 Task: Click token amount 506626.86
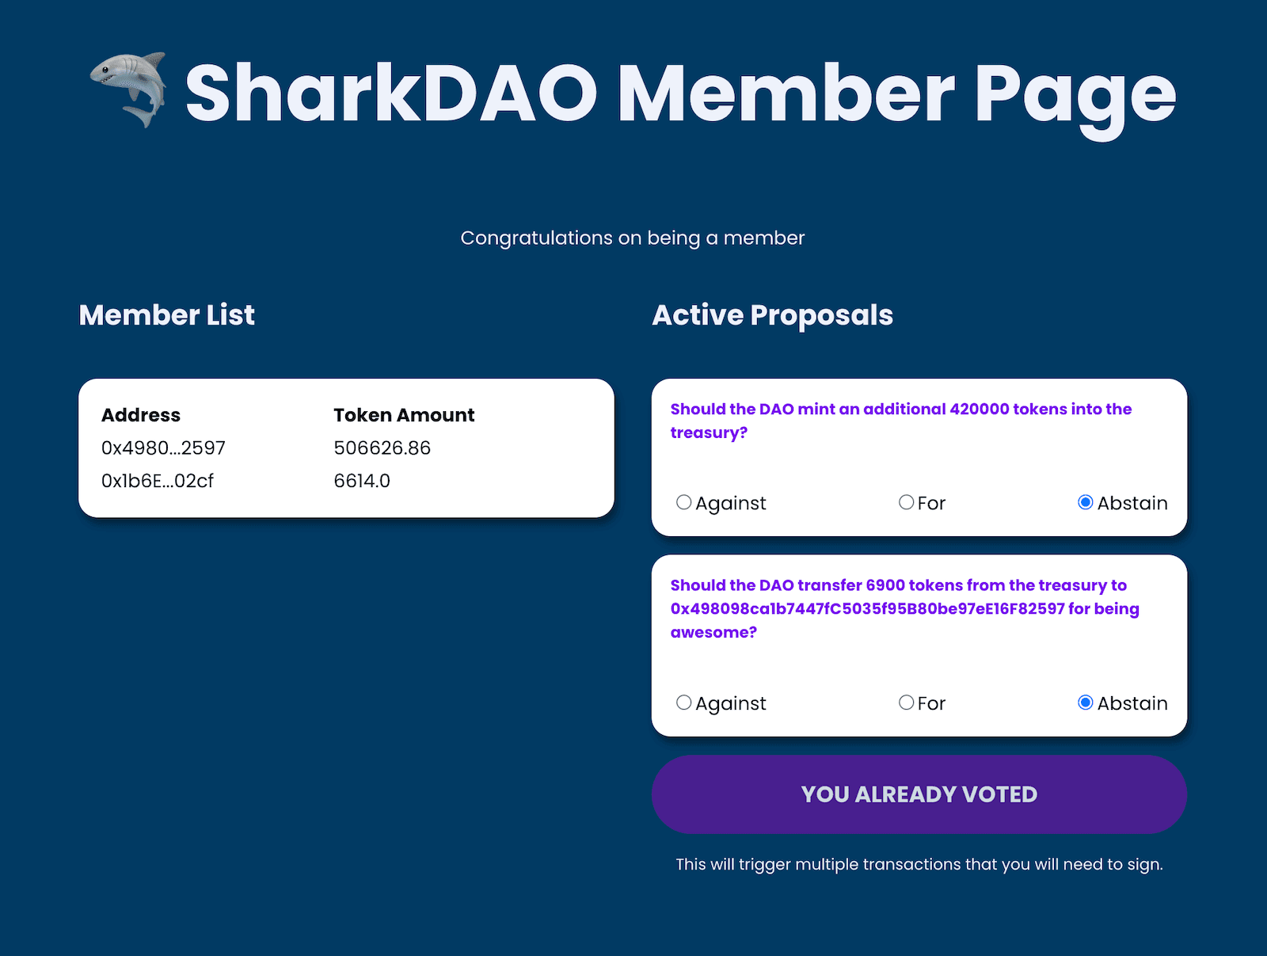click(382, 448)
